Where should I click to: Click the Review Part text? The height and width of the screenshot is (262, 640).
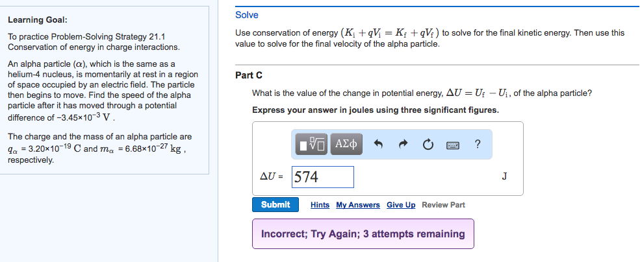(x=443, y=205)
